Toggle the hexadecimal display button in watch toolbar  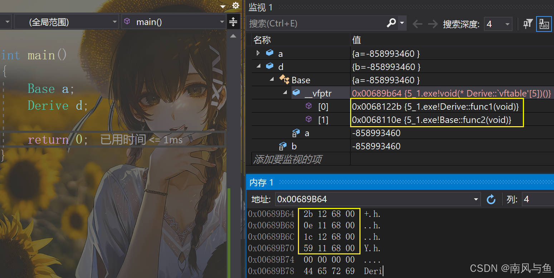[544, 24]
